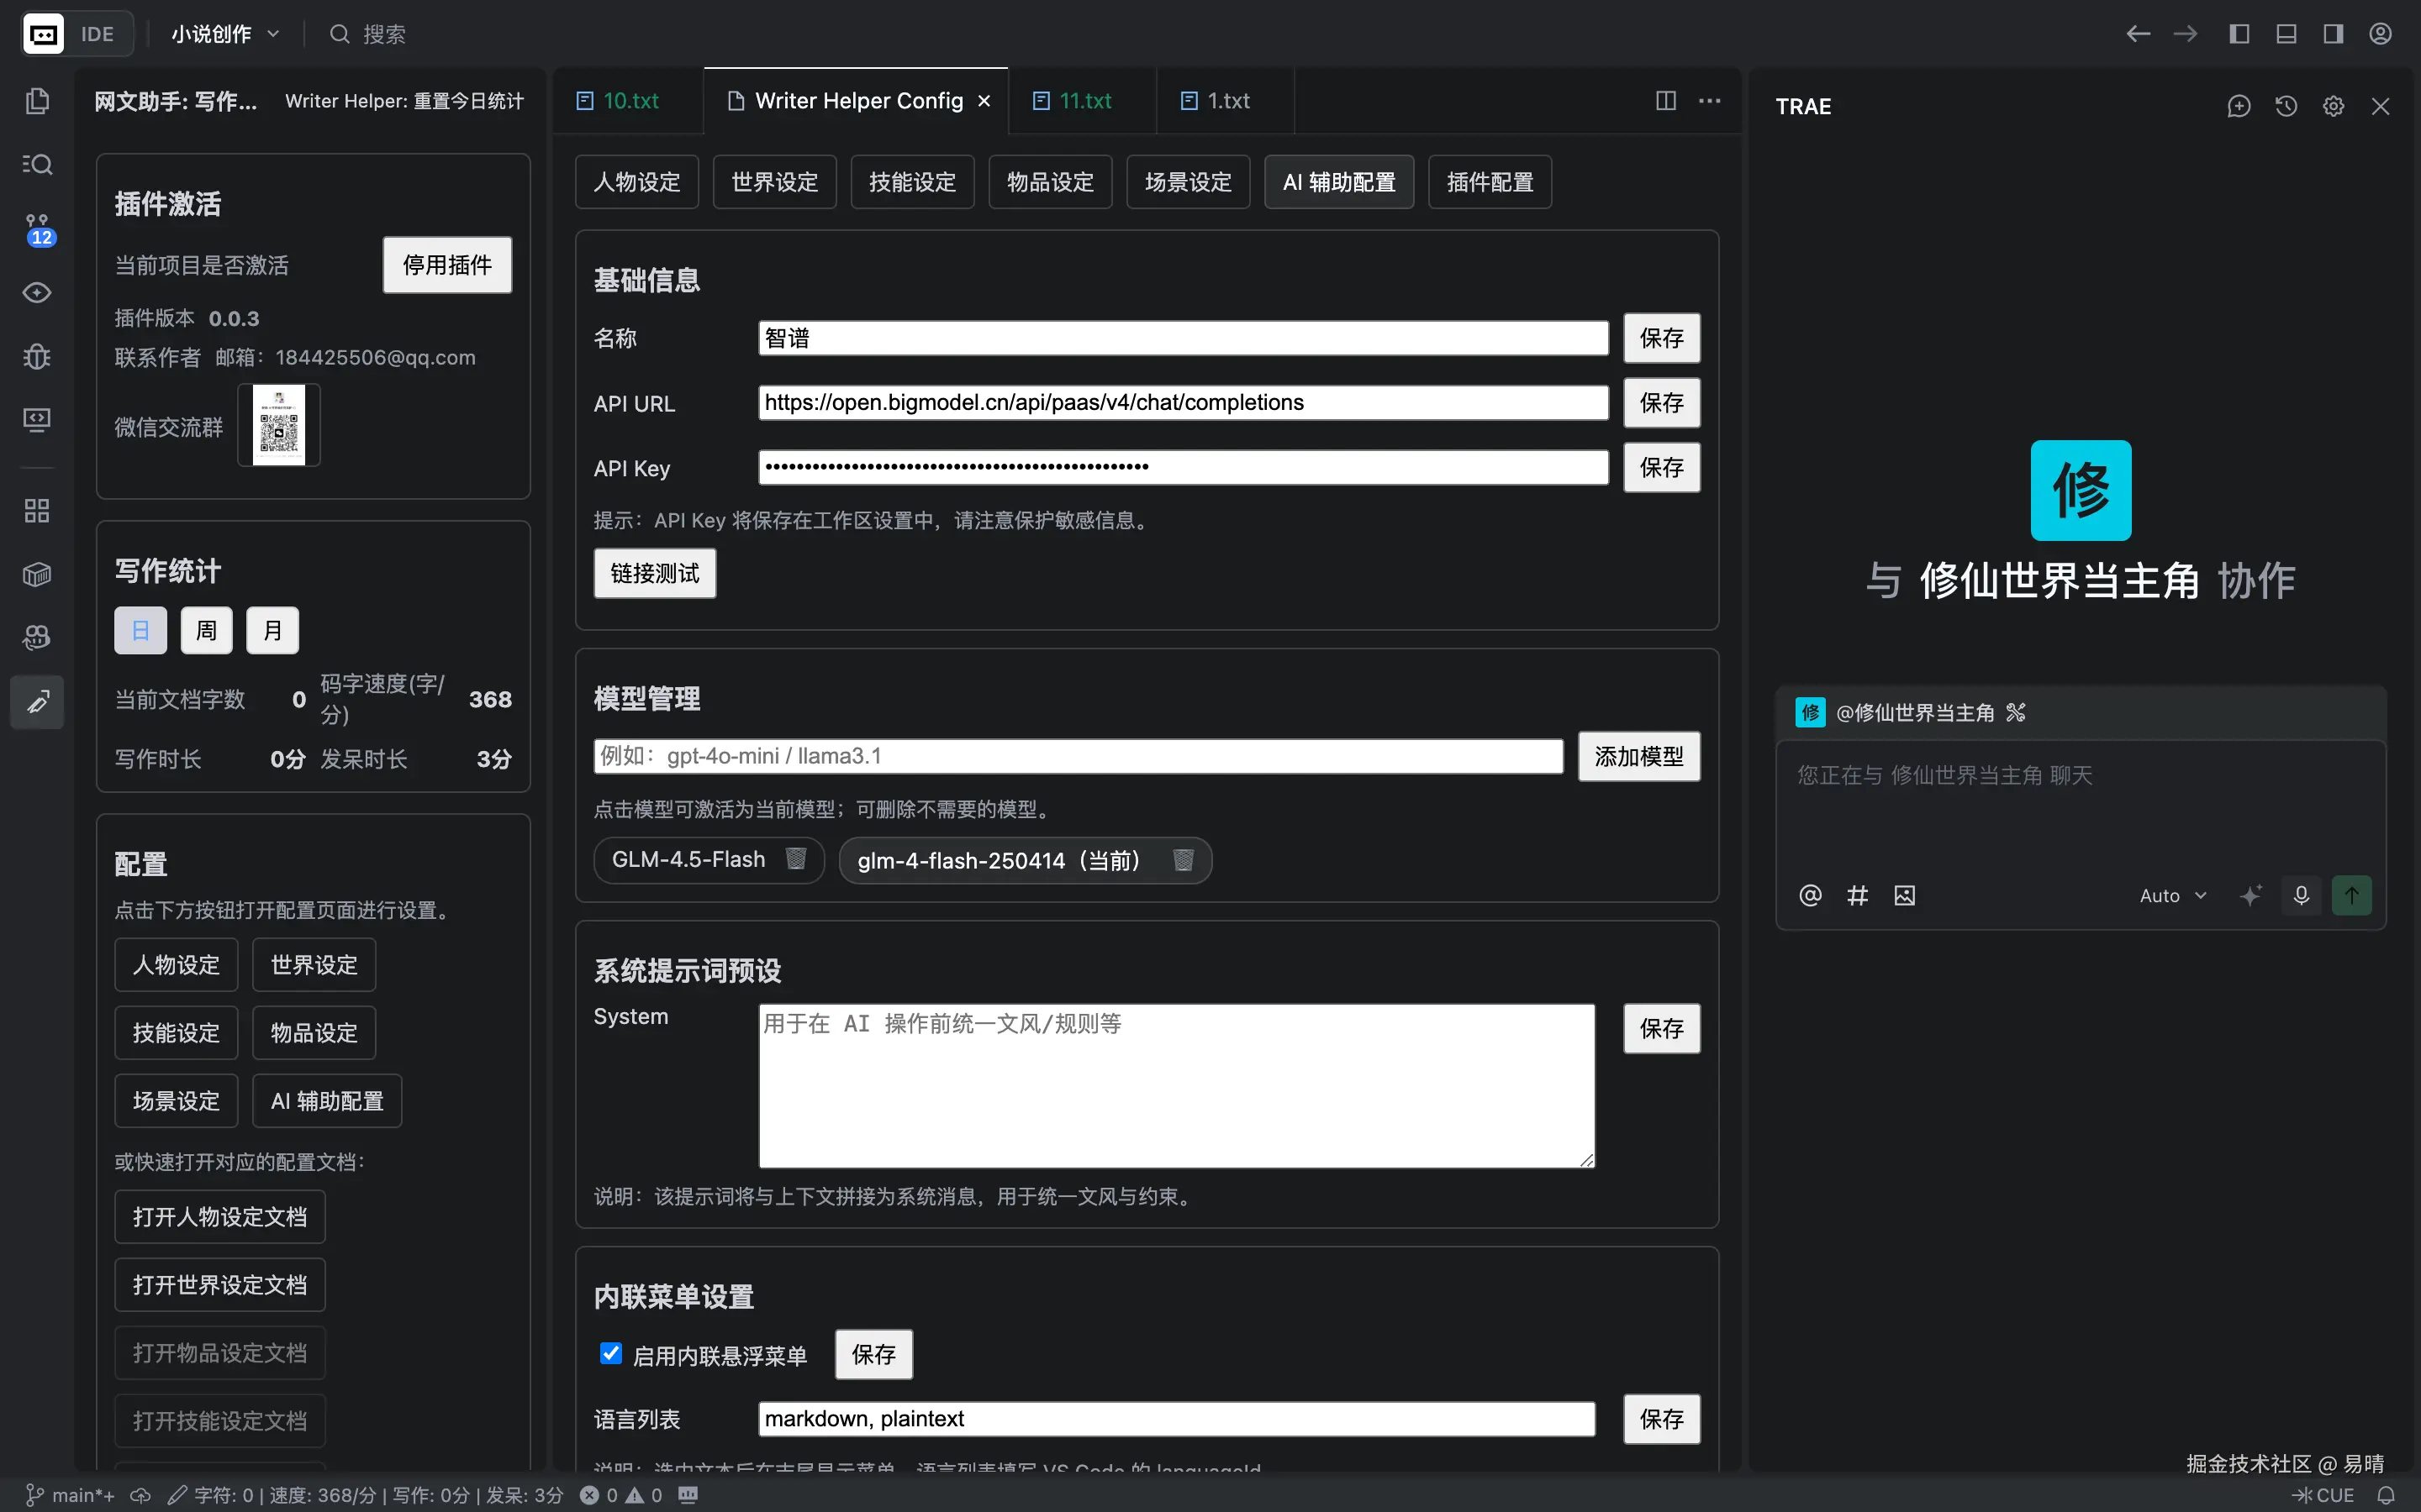Toggle 启用内联悬浮菜单 checkbox
The width and height of the screenshot is (2421, 1512).
[x=610, y=1353]
